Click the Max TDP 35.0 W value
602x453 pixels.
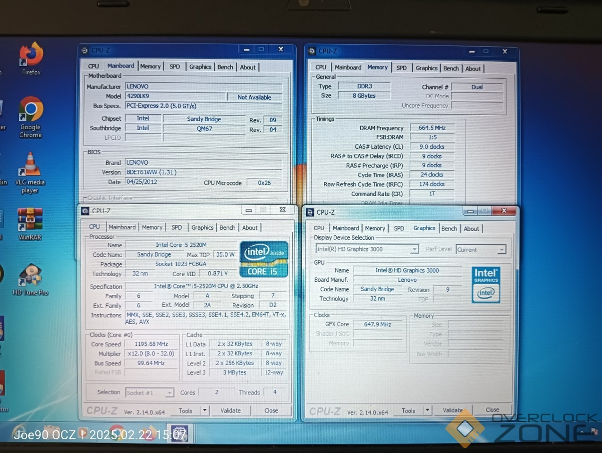point(225,254)
